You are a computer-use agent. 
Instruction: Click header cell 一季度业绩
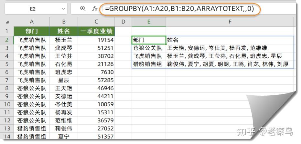[x=96, y=31]
